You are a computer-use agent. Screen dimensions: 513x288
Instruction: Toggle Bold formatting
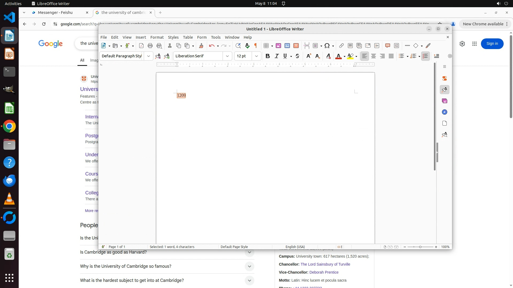click(x=267, y=56)
